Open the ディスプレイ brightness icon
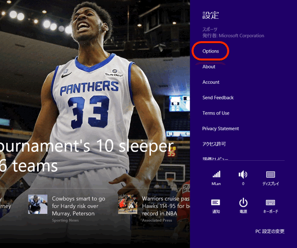297x248 pixels. 270,175
